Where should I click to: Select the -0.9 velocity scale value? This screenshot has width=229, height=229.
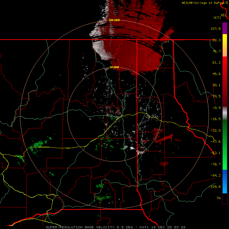[x=217, y=108]
